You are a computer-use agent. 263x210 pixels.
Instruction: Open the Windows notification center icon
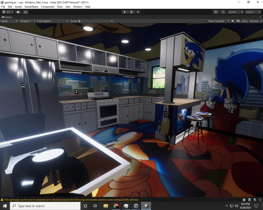tap(256, 206)
